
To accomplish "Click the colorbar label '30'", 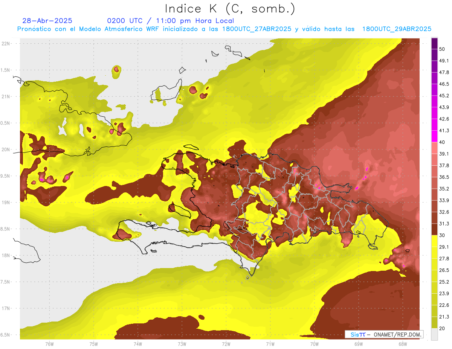I will 442,235.
